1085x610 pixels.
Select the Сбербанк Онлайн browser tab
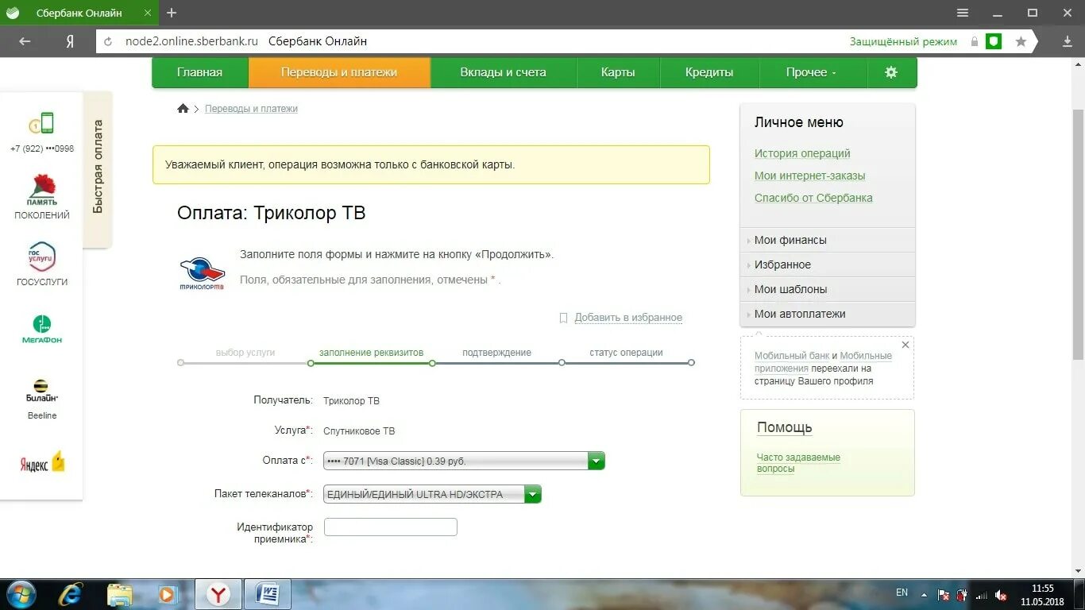coord(79,13)
